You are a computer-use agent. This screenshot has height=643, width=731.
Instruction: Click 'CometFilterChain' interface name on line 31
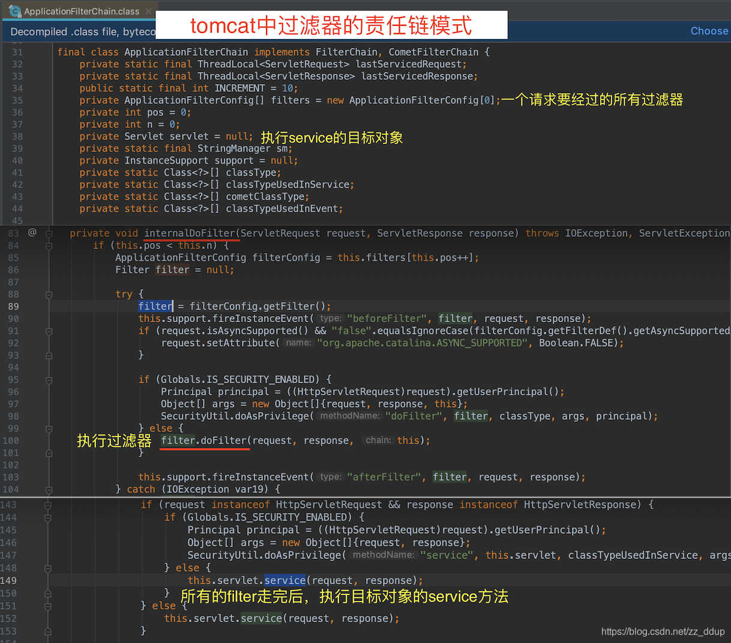tap(433, 52)
